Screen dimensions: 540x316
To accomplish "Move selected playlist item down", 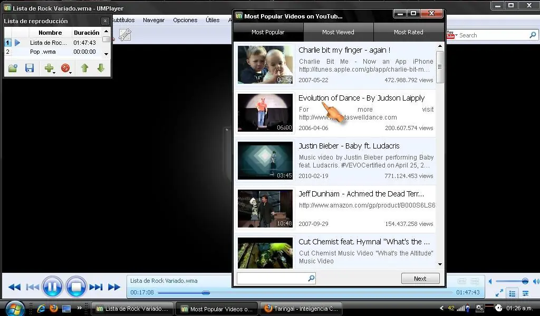I will [101, 68].
